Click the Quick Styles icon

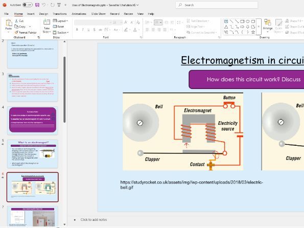point(278,22)
